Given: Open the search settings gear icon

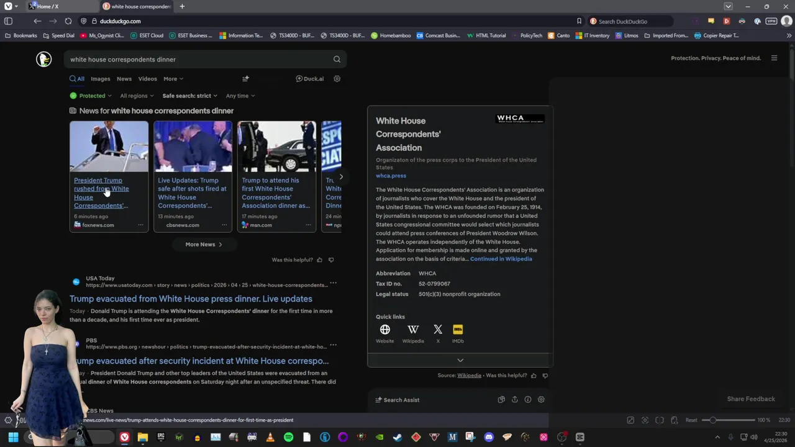Looking at the screenshot, I should coord(337,79).
